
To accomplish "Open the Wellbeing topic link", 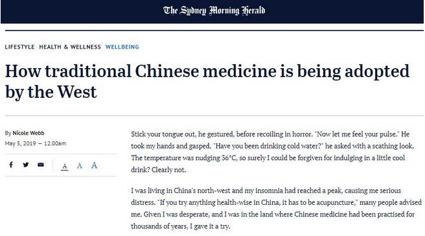I will [x=122, y=47].
